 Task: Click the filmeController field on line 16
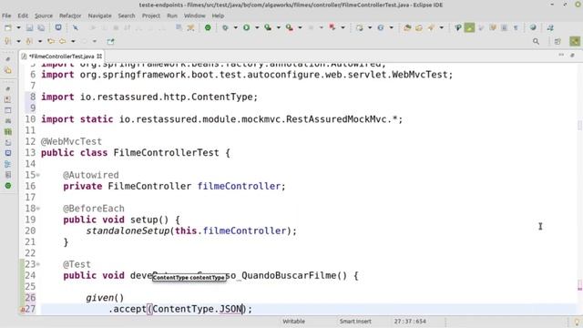(239, 186)
